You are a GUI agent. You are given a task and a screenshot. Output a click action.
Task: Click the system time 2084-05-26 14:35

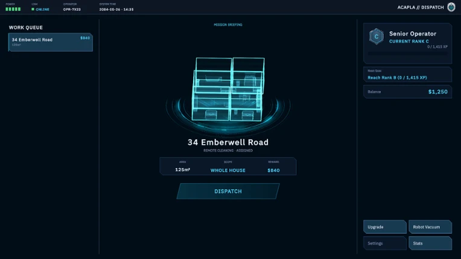tap(116, 10)
